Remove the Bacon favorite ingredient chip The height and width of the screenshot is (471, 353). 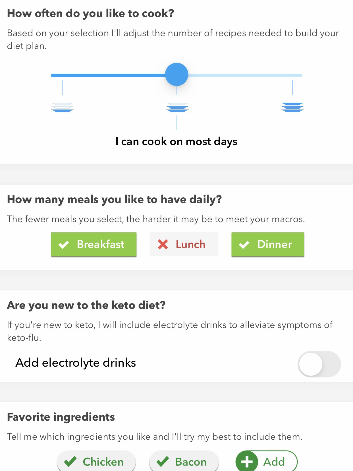click(184, 461)
